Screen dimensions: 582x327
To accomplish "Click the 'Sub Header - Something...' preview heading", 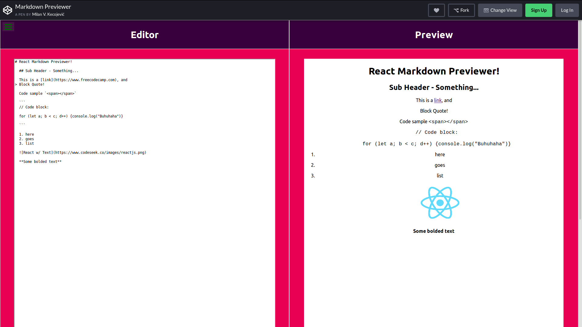I will (x=434, y=88).
